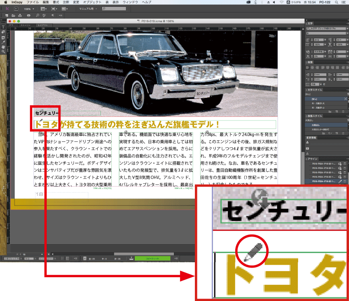
Task: Click the センチュリー caption text frame
Action: tap(68, 113)
